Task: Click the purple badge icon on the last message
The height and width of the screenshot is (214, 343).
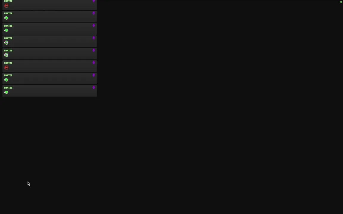Action: click(93, 88)
